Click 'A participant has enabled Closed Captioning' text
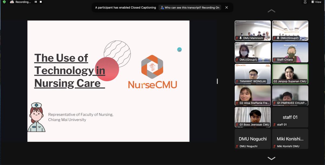Viewport: 325px width, 165px height. tap(126, 8)
